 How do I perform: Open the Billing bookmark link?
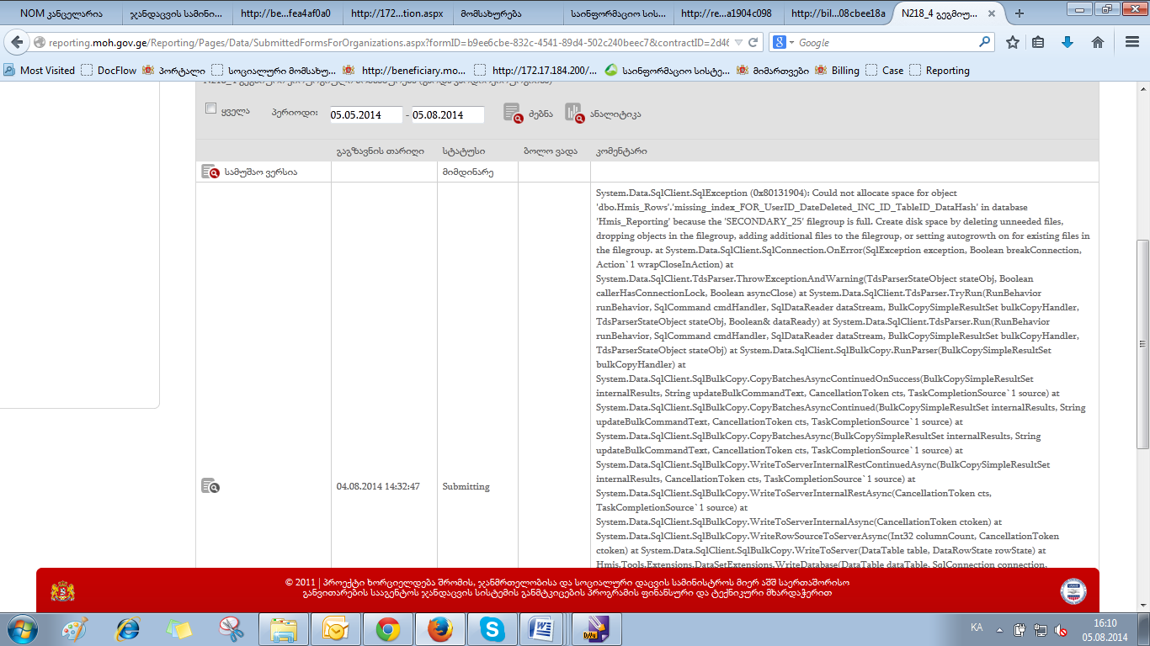click(845, 71)
